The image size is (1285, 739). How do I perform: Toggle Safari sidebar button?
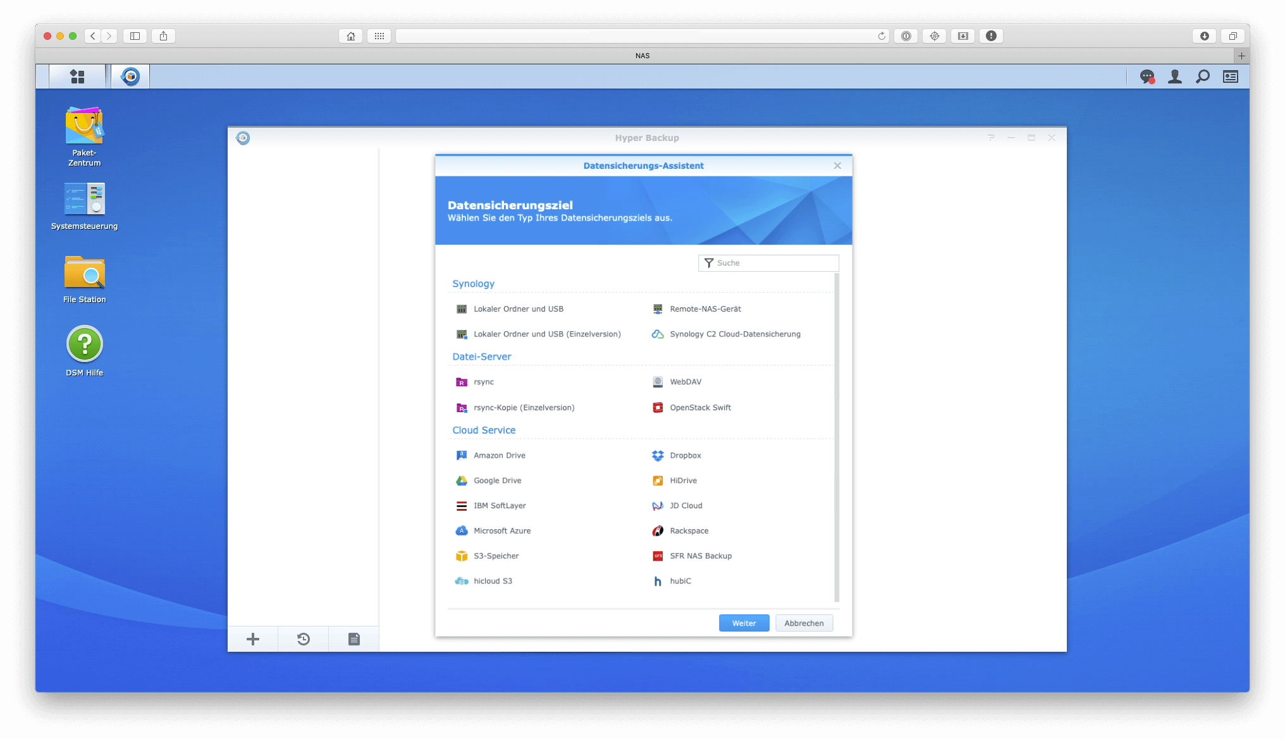[x=135, y=36]
